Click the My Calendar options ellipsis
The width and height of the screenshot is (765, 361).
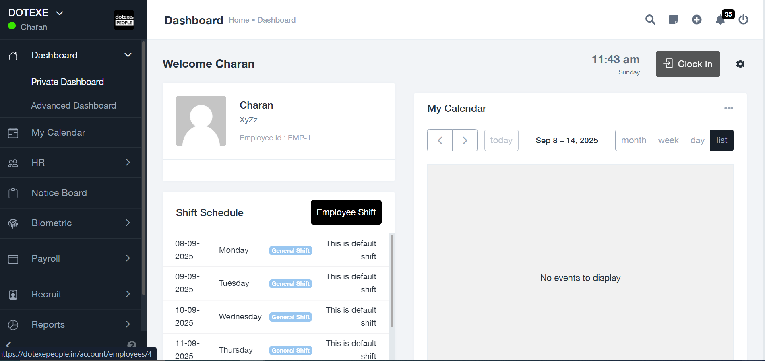(x=728, y=108)
